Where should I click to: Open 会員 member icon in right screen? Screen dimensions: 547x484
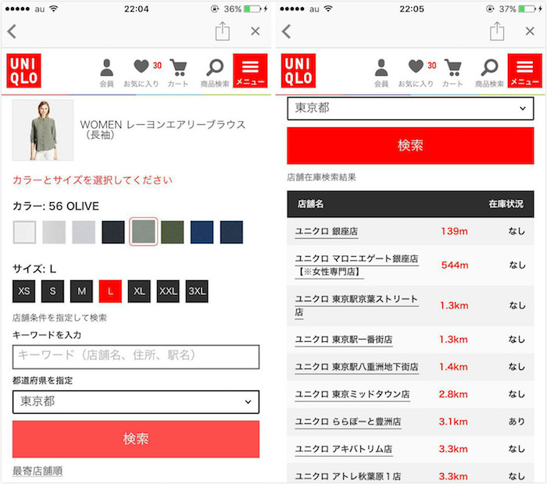[381, 73]
